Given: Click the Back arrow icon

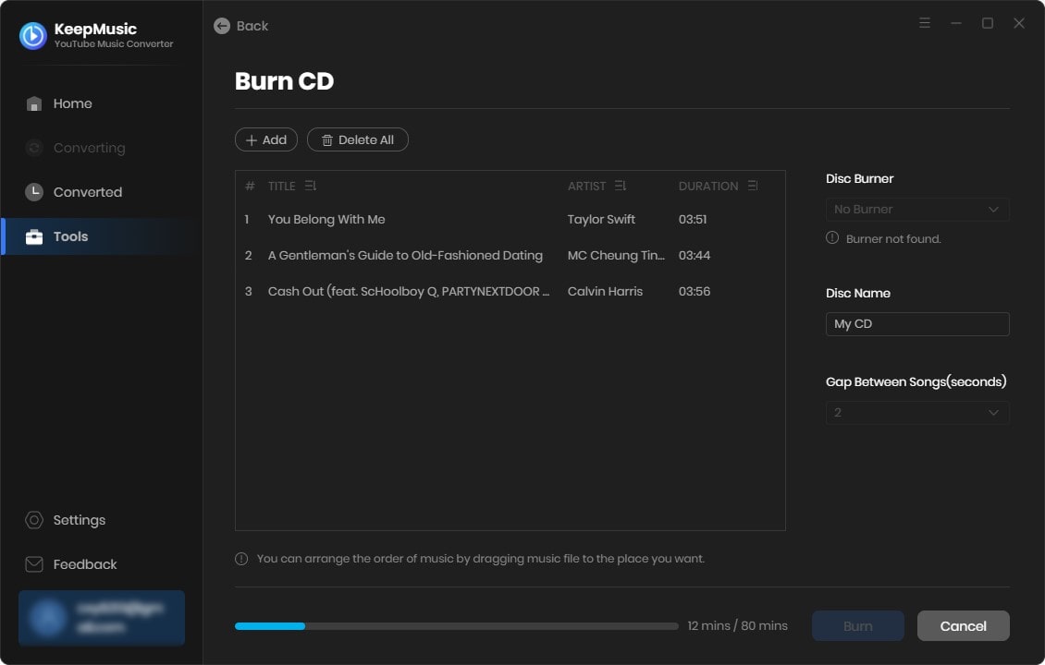Looking at the screenshot, I should pos(222,26).
